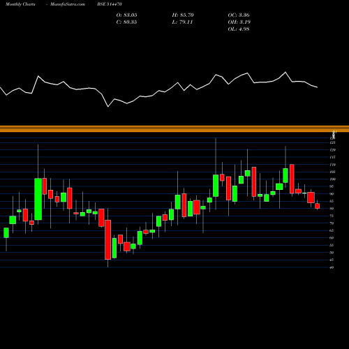
Task: Click the 70 price axis label
Action: tap(332, 223)
